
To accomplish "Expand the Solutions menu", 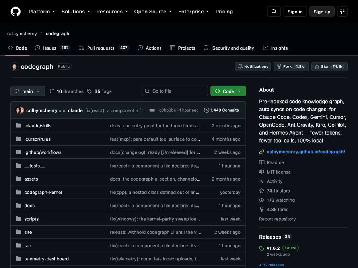I will point(76,12).
